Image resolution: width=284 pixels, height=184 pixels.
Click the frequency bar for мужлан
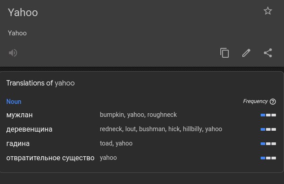click(x=268, y=115)
